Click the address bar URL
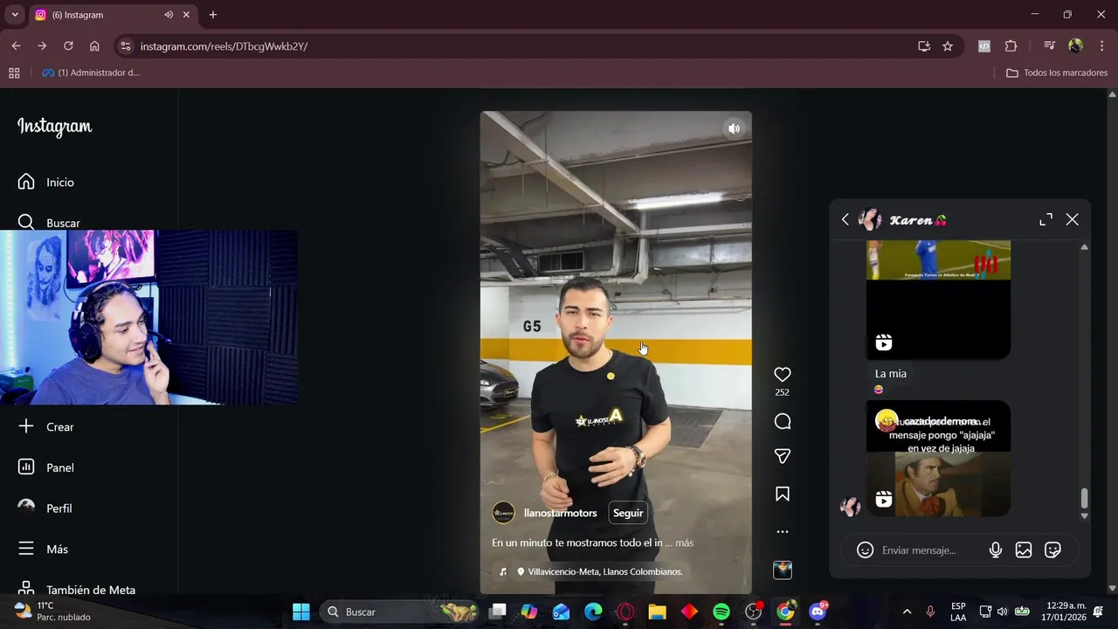1118x629 pixels. pyautogui.click(x=224, y=46)
